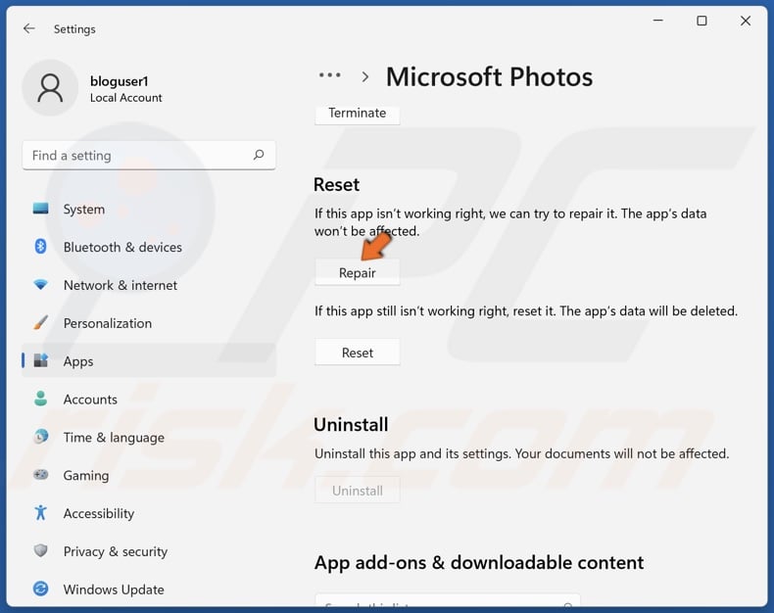This screenshot has height=613, width=774.
Task: Go to Gaming settings
Action: point(86,476)
